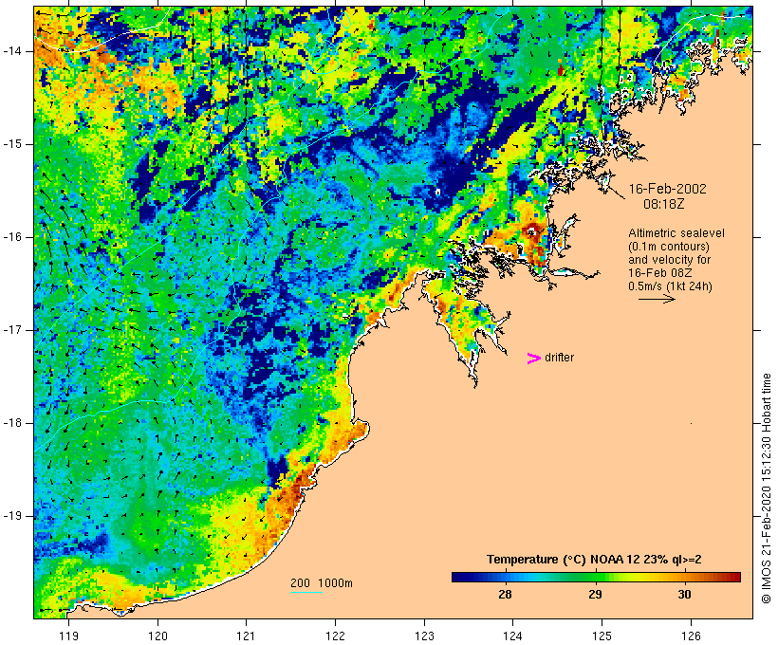Viewport: 778px width, 645px height.
Task: Click the cyan 200m contour legend line
Action: 306,592
